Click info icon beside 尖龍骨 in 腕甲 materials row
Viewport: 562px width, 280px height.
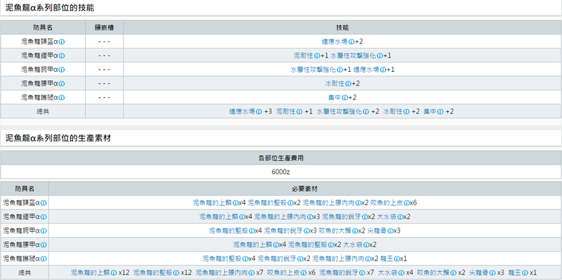point(390,231)
